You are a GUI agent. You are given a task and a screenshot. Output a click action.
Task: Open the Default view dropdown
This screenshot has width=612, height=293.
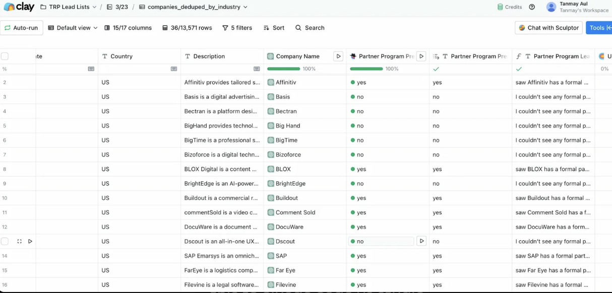pos(73,28)
